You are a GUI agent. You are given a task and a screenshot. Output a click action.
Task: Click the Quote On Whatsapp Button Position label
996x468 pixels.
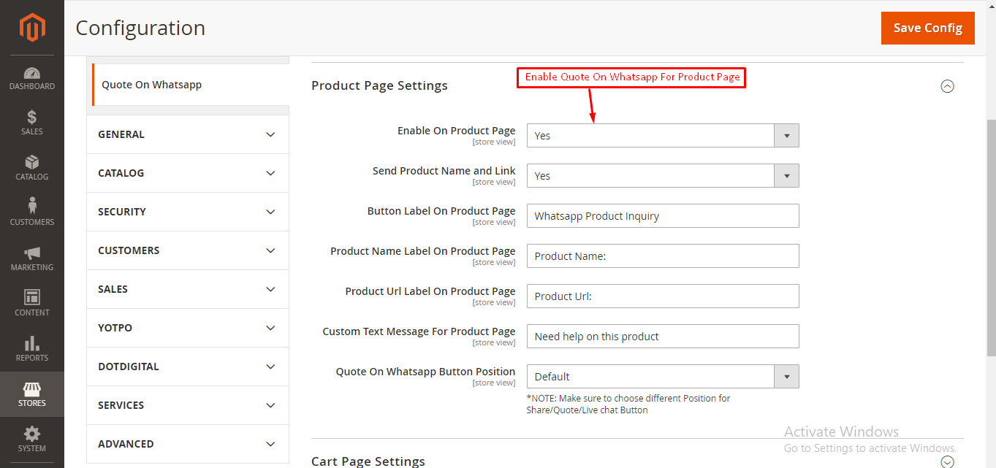click(x=426, y=372)
